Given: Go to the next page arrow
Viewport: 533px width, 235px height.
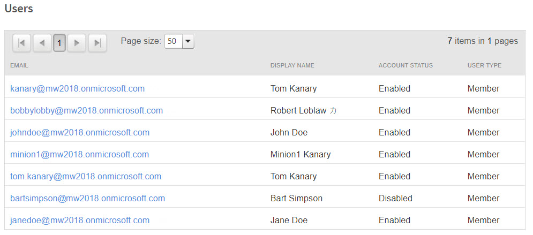Looking at the screenshot, I should pos(77,43).
